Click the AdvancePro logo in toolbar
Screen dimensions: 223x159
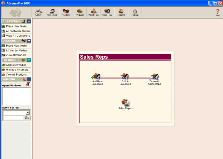coord(15,12)
